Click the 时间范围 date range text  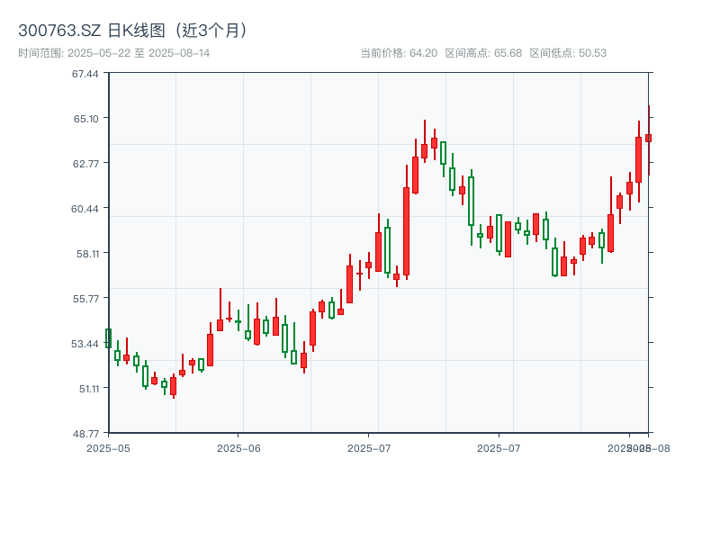[x=114, y=53]
